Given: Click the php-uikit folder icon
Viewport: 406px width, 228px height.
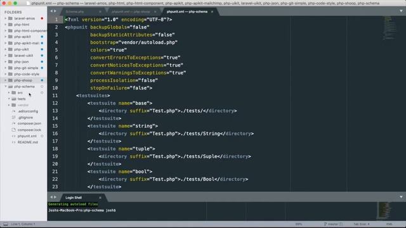Looking at the screenshot, I should [x=10, y=49].
